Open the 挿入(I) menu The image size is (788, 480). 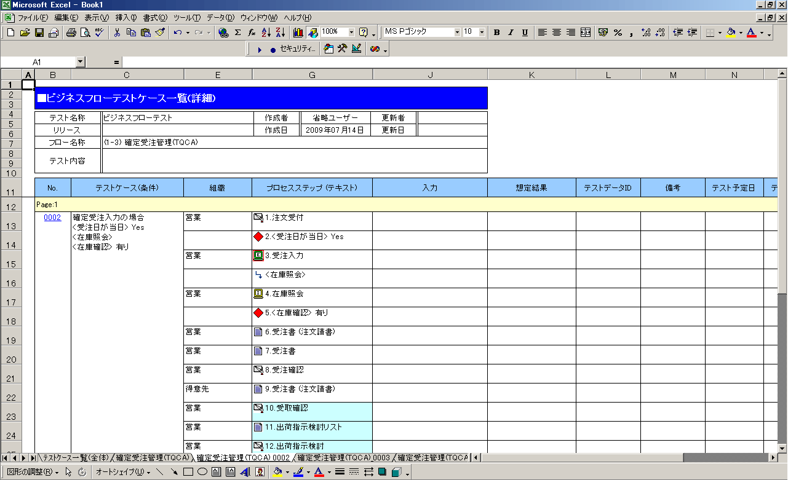click(126, 17)
